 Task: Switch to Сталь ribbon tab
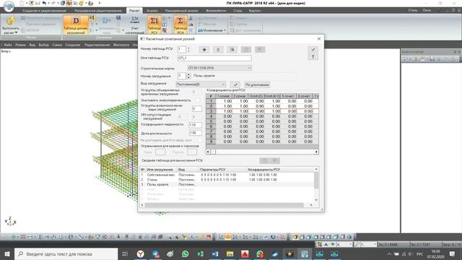pos(237,11)
